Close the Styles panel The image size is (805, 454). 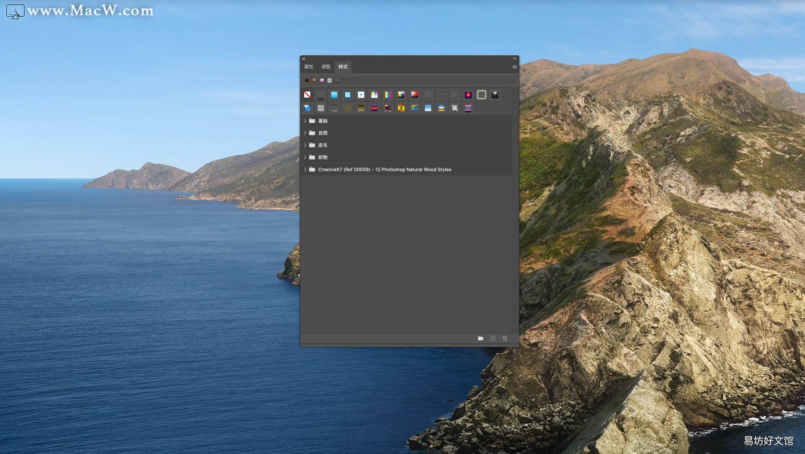point(304,59)
